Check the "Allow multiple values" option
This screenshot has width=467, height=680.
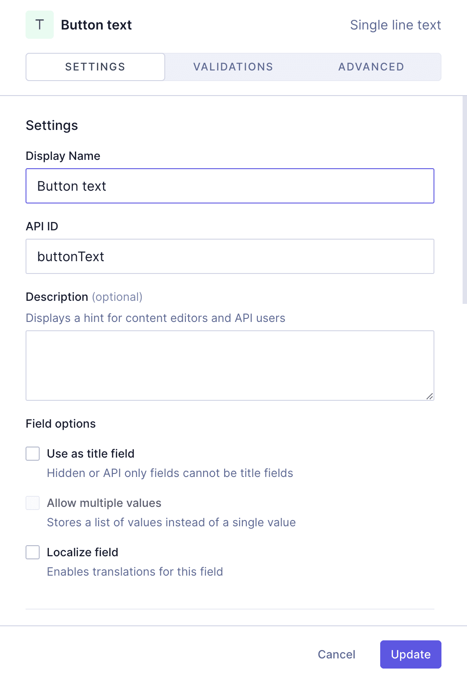32,503
